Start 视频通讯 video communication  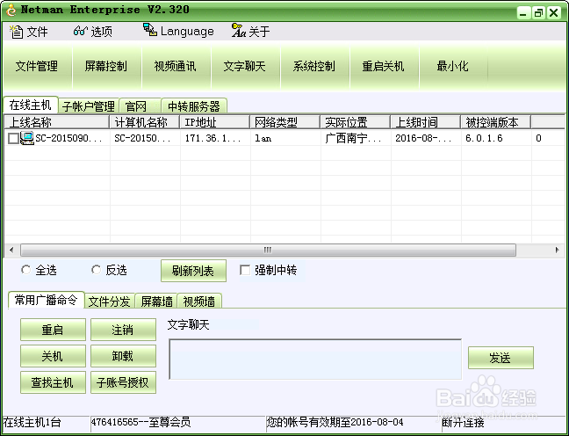[x=176, y=67]
